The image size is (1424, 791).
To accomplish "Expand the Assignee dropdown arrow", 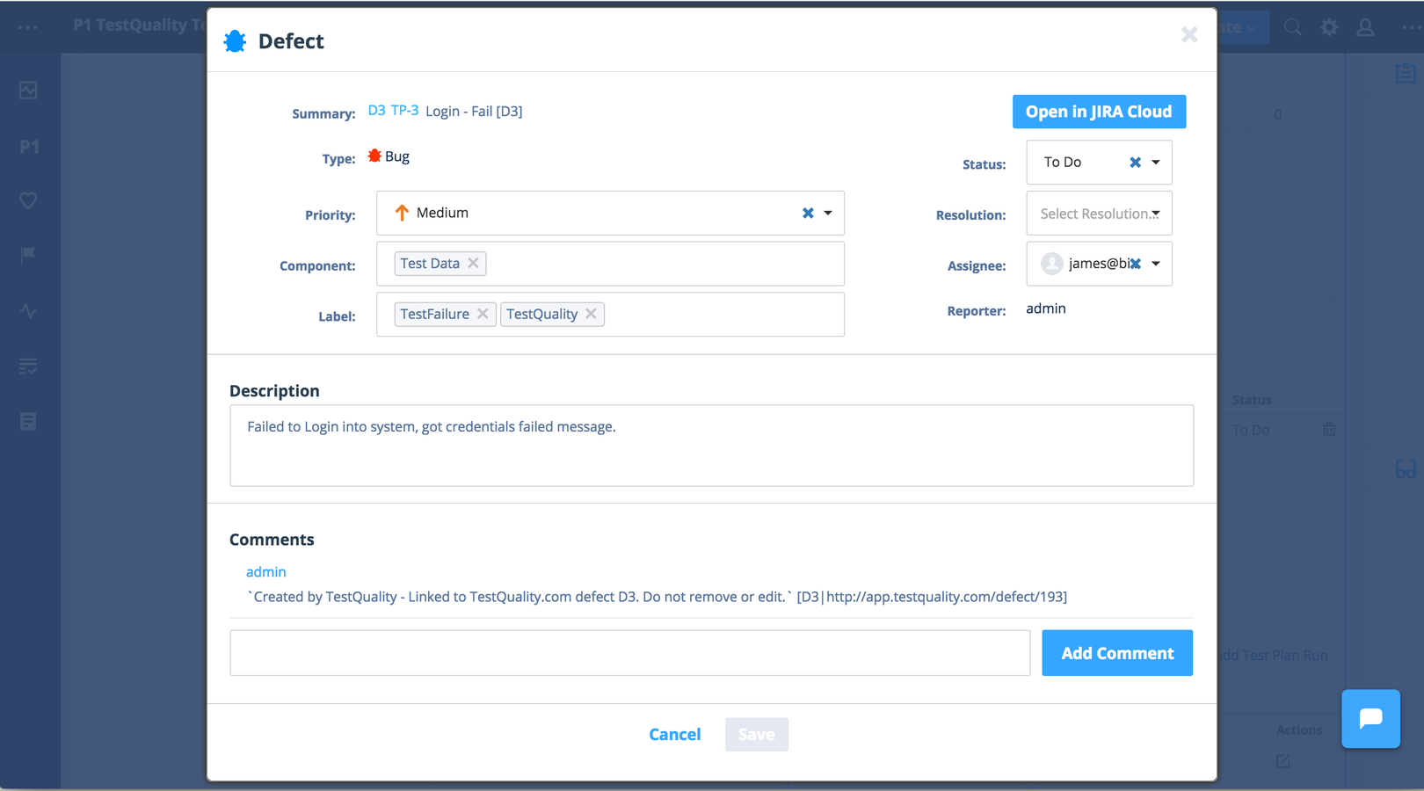I will (1156, 264).
